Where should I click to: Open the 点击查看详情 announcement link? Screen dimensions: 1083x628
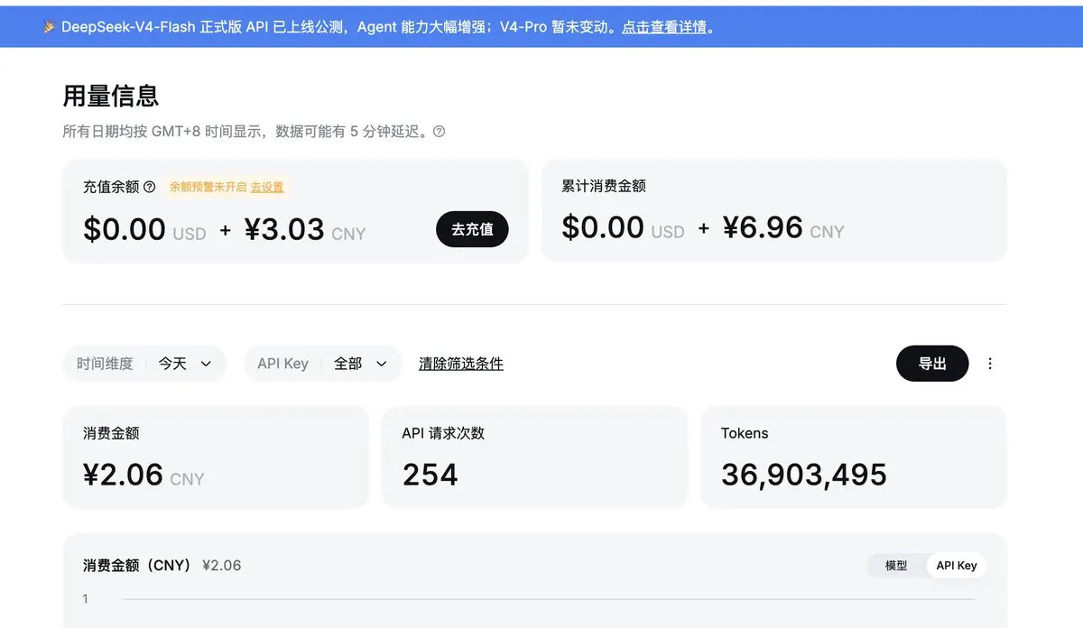point(664,27)
